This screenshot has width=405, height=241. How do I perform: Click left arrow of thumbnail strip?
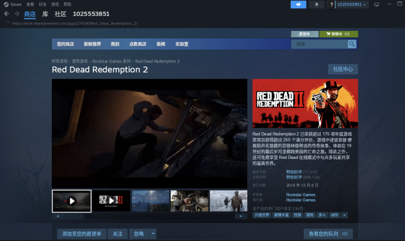[58, 216]
